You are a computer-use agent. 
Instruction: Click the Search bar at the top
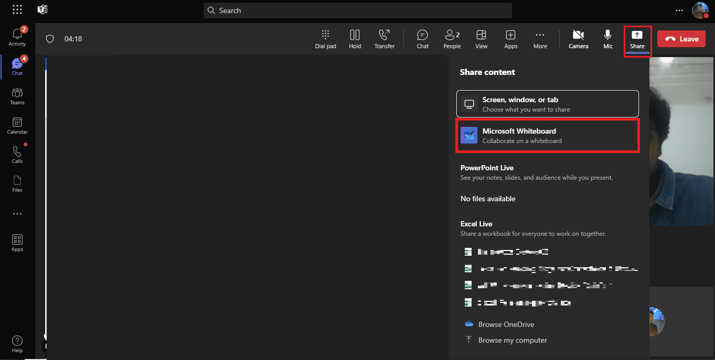coord(357,10)
